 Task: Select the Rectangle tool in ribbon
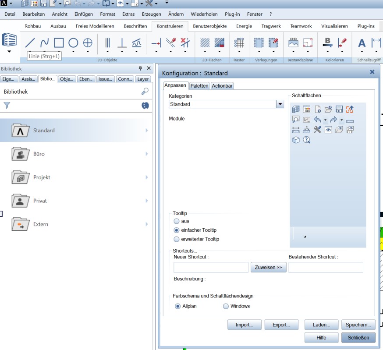(x=59, y=42)
